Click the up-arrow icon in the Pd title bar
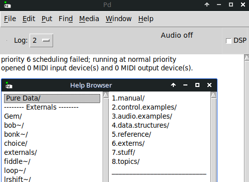Image resolution: width=249 pixels, height=182 pixels. tap(207, 5)
